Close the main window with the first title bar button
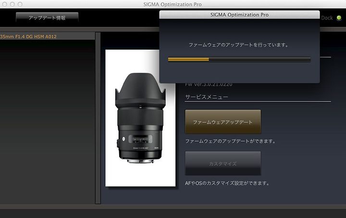Viewport: 346px width, 218px height. (5, 4)
